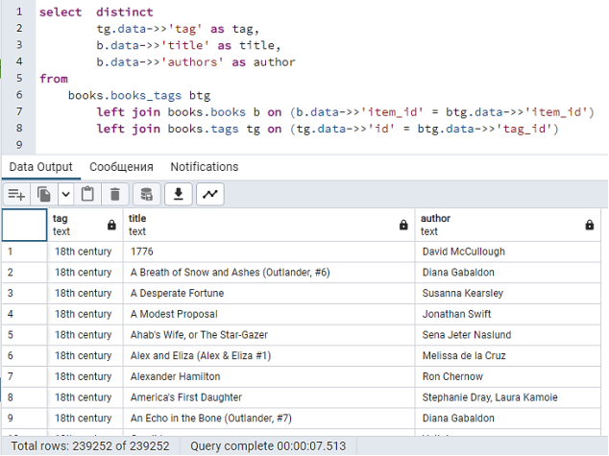609x456 pixels.
Task: Select row number 1 header
Action: click(x=24, y=252)
